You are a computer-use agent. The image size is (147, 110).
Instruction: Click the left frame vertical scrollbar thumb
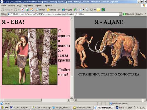click(72, 48)
